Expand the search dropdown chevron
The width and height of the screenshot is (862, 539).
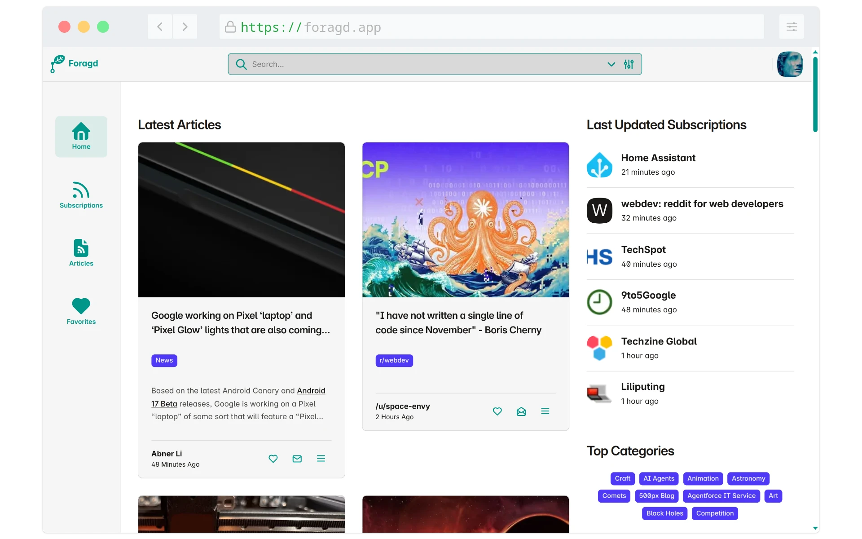point(611,64)
